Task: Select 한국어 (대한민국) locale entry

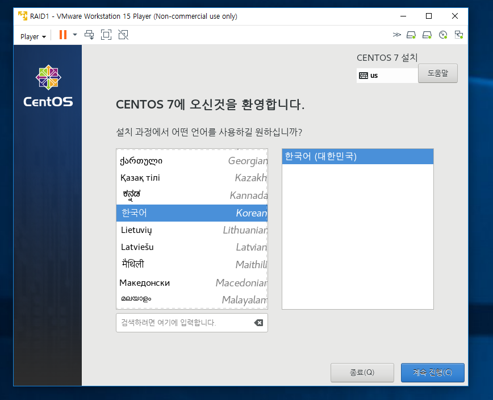Action: pos(358,156)
